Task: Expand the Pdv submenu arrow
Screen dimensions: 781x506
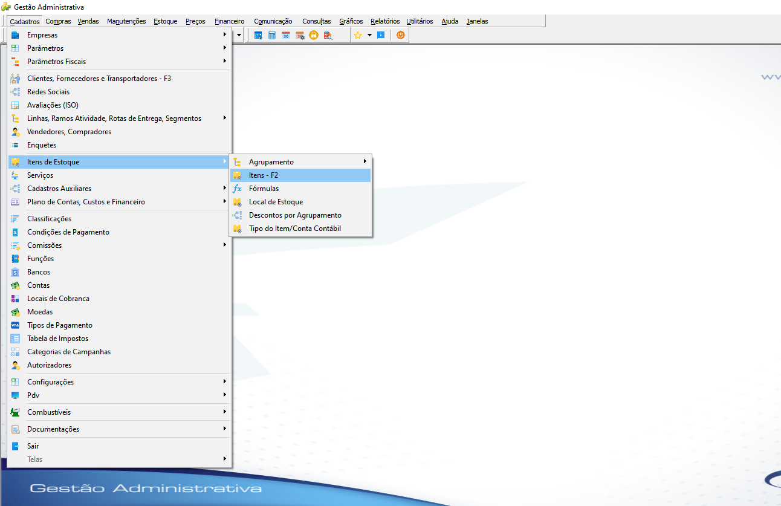Action: (x=224, y=395)
